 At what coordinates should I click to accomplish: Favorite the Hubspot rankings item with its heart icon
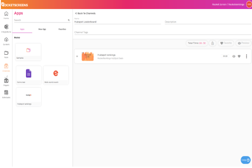pos(239,57)
